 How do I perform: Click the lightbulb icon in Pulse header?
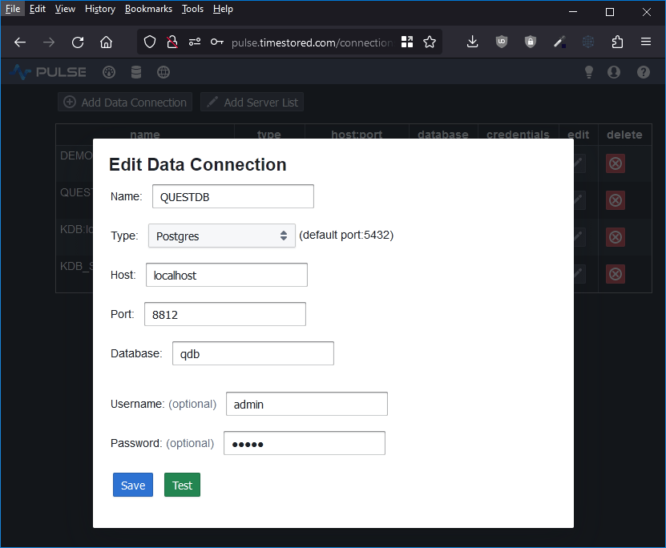click(589, 72)
